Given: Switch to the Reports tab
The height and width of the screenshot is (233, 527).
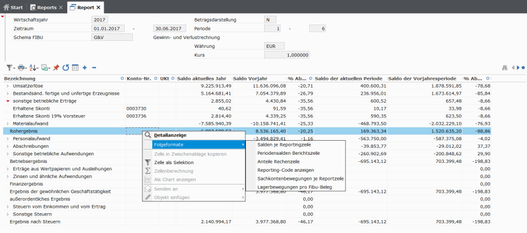Looking at the screenshot, I should pos(46,8).
